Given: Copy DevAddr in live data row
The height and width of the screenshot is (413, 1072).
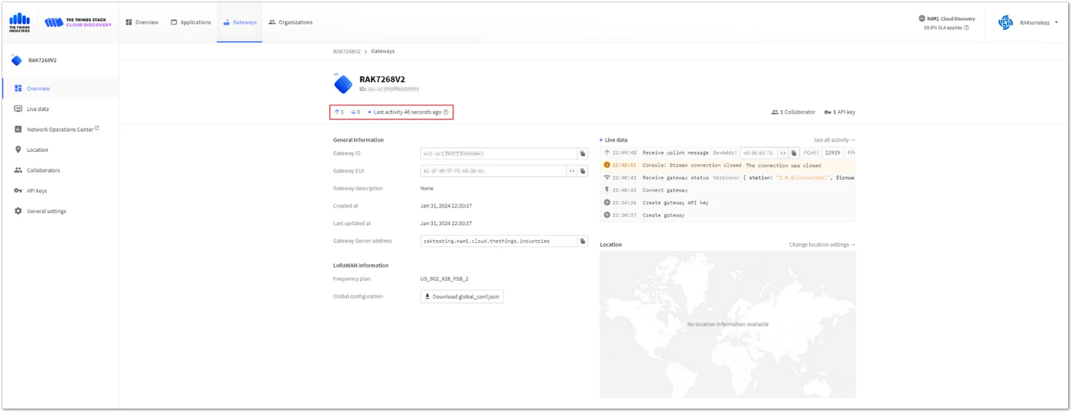Looking at the screenshot, I should [793, 153].
